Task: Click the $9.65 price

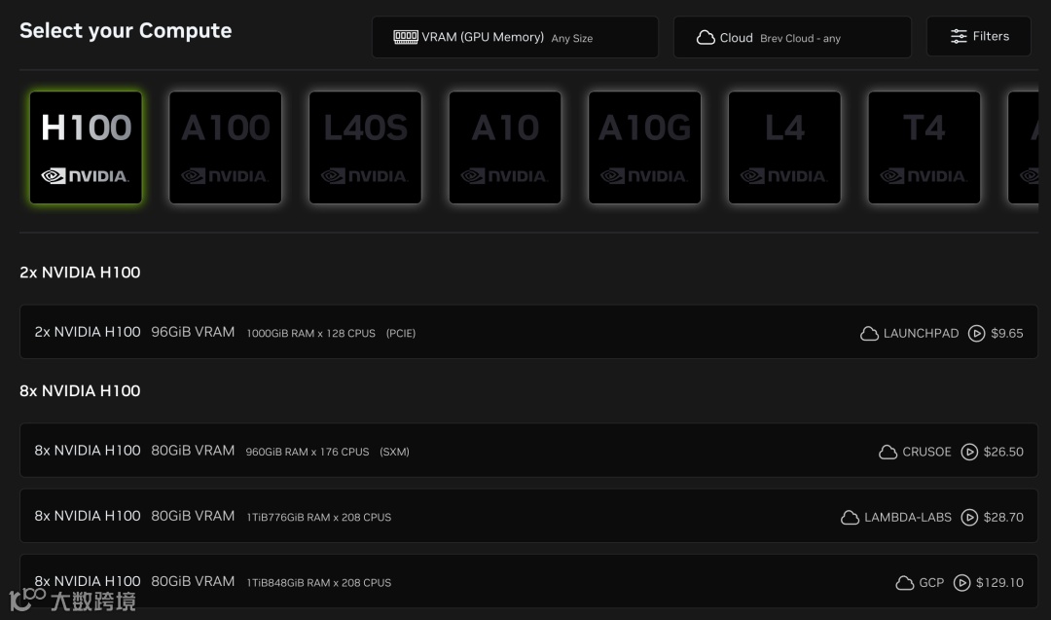Action: (x=1007, y=333)
